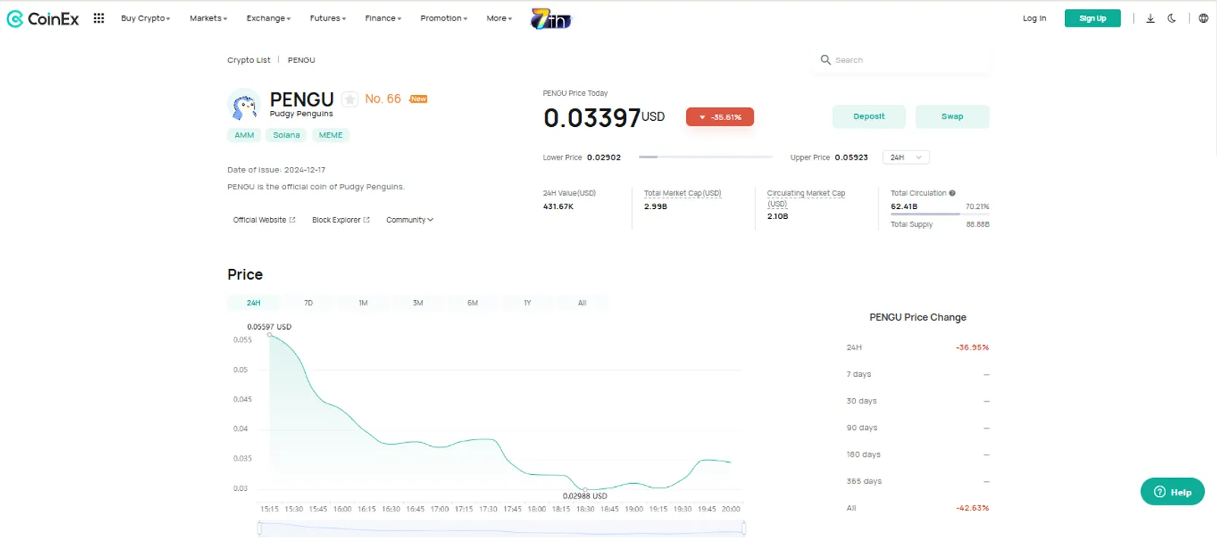Click the Help question mark button
The image size is (1217, 538).
click(1172, 492)
